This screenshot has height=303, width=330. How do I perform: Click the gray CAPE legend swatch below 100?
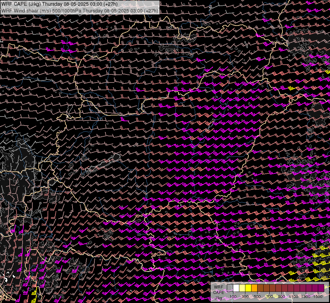230,288
